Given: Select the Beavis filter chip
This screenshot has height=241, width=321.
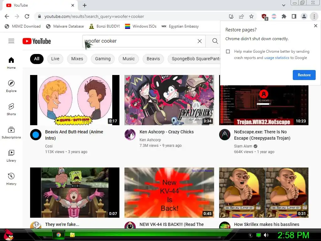Looking at the screenshot, I should pos(153,59).
